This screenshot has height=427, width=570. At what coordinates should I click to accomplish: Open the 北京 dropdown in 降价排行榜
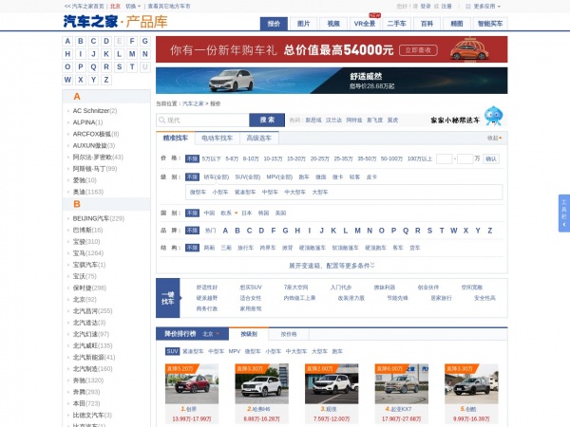[x=211, y=334]
